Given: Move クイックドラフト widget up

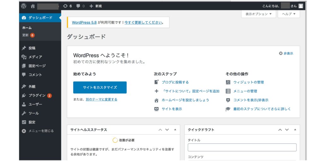Looking at the screenshot, I should [280, 130].
